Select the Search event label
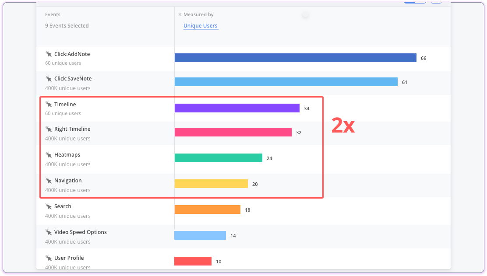The height and width of the screenshot is (276, 487). (x=63, y=206)
